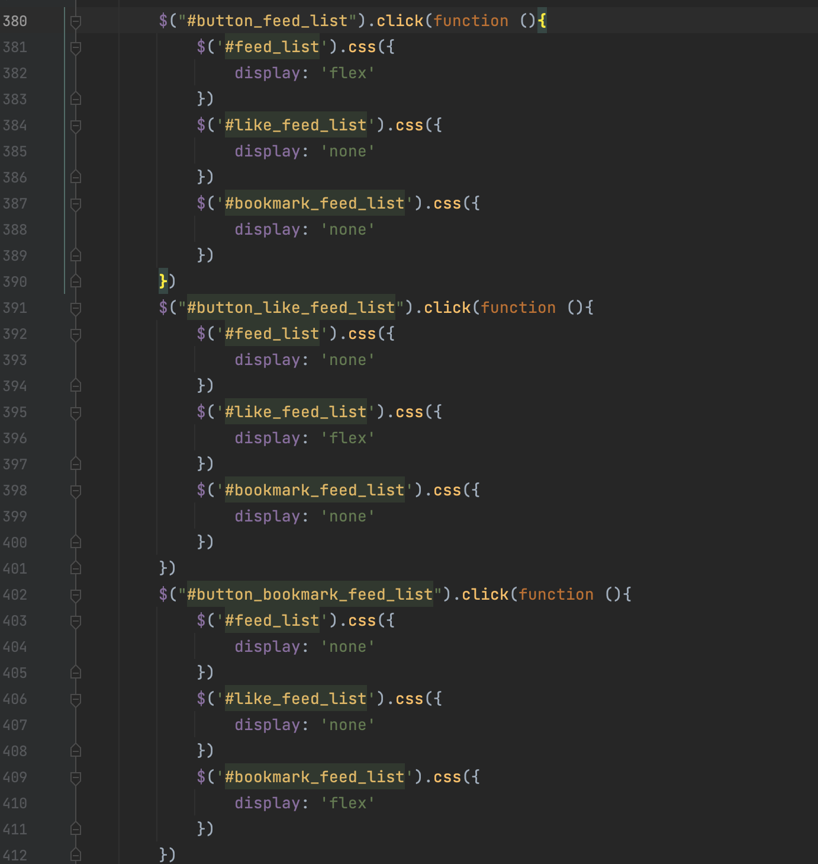Fold the css block at line 409

76,778
